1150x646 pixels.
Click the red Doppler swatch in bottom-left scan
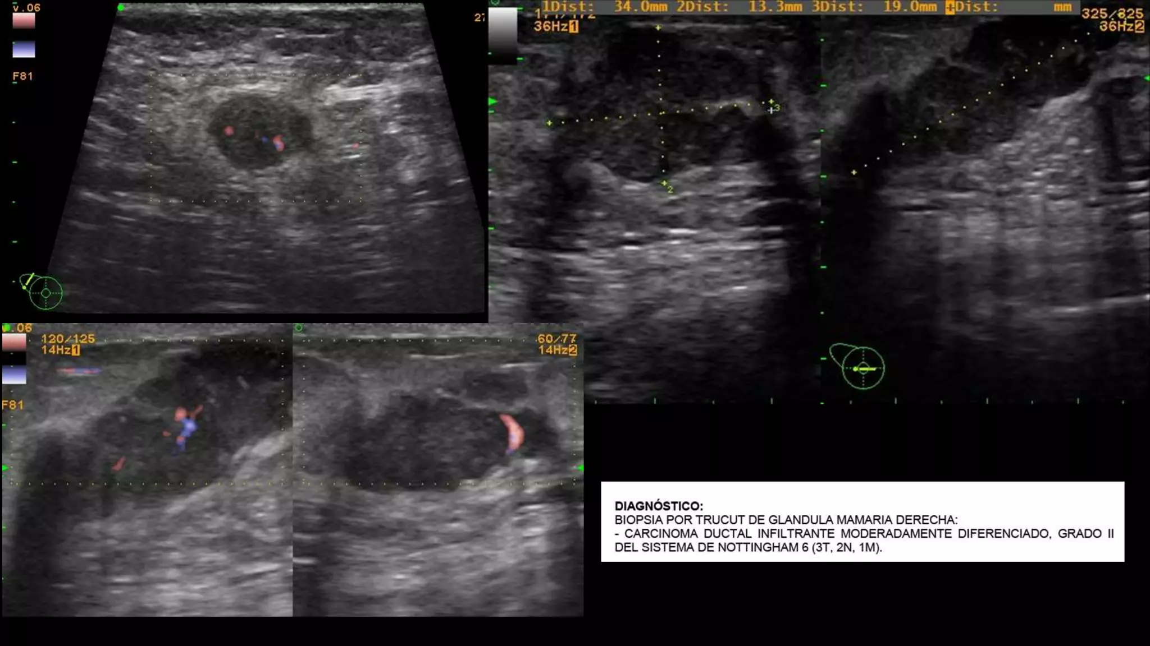(14, 342)
